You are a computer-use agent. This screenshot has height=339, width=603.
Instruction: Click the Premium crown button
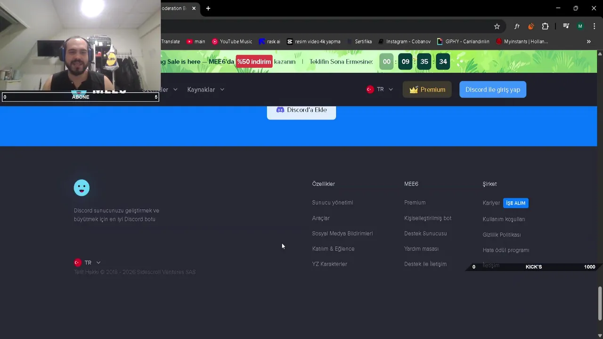coord(427,89)
